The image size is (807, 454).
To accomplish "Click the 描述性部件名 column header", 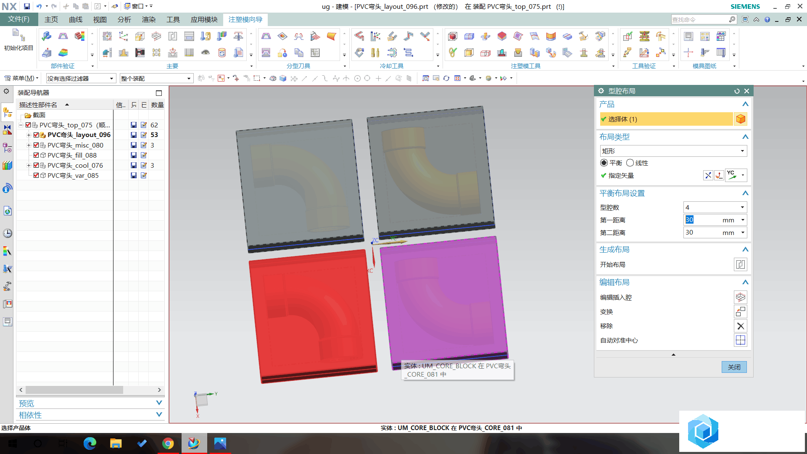I will point(65,105).
